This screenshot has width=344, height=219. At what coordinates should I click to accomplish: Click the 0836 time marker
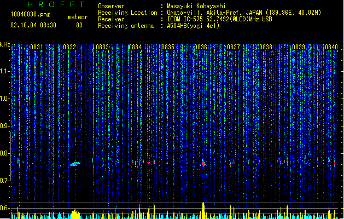point(201,47)
